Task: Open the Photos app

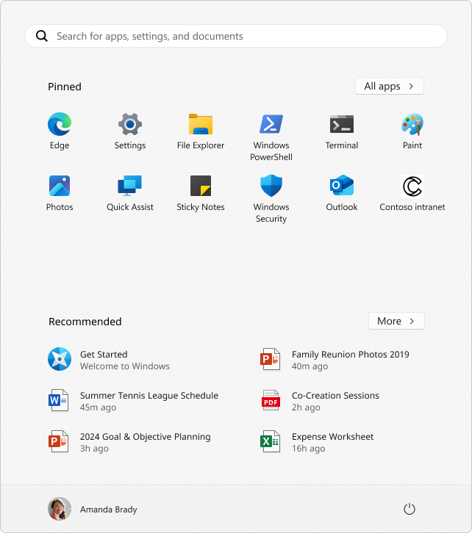Action: [60, 186]
